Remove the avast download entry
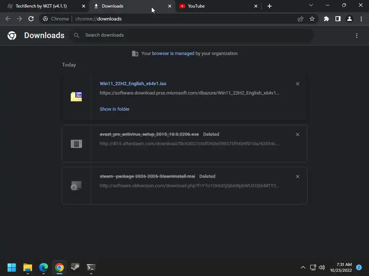This screenshot has width=369, height=276. [x=298, y=134]
